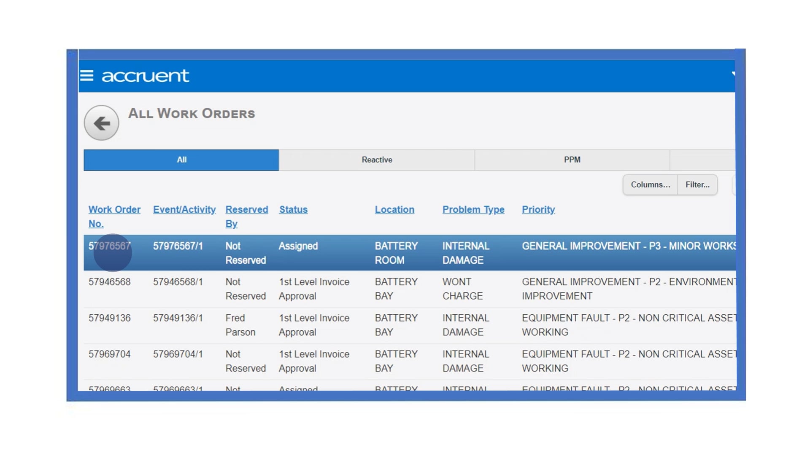Viewport: 810px width, 455px height.
Task: Sort by Priority column header
Action: point(538,210)
